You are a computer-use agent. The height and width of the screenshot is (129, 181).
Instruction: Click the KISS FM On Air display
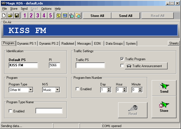tap(90, 31)
